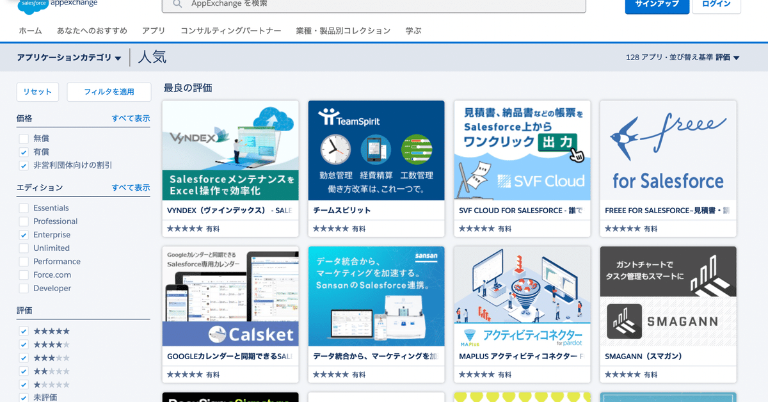Uncheck the 未評価 rating checkbox
Screen dimensions: 768x402
pos(24,398)
